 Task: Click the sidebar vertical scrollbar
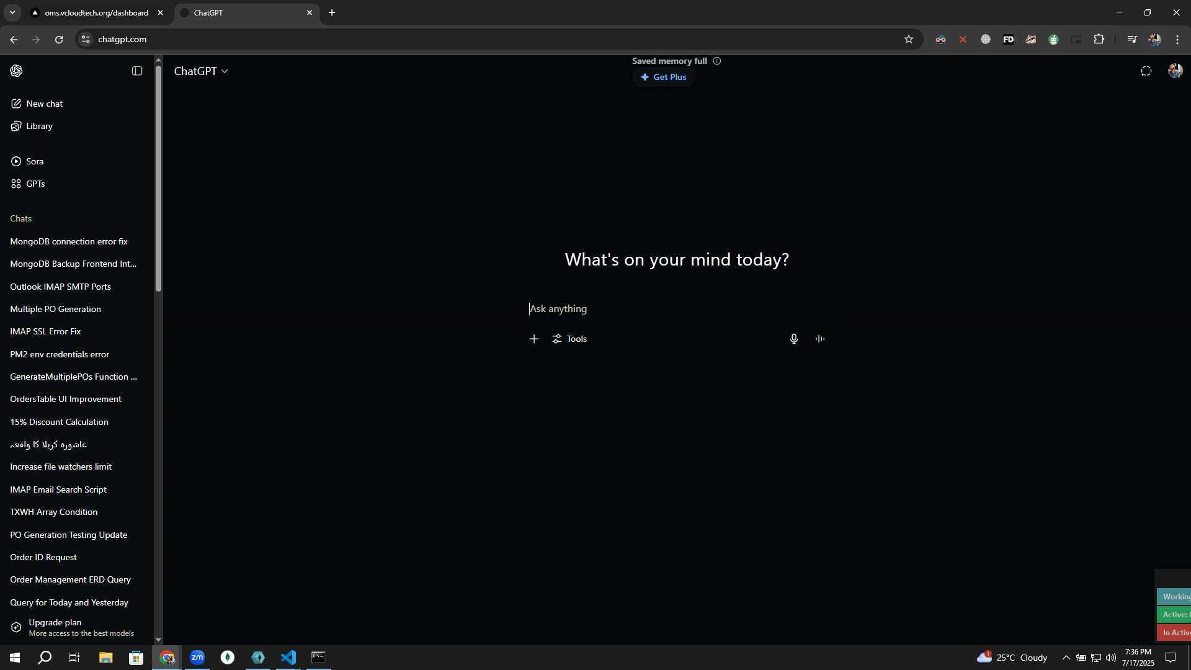(158, 178)
